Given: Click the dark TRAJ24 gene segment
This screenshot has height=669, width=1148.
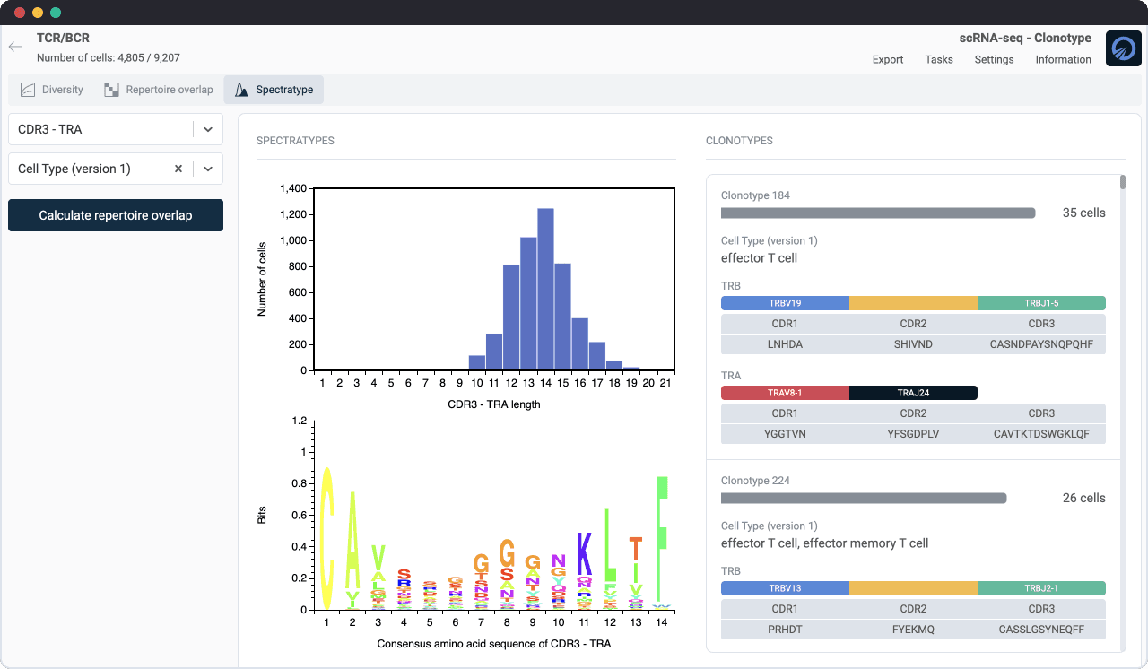Looking at the screenshot, I should tap(913, 393).
